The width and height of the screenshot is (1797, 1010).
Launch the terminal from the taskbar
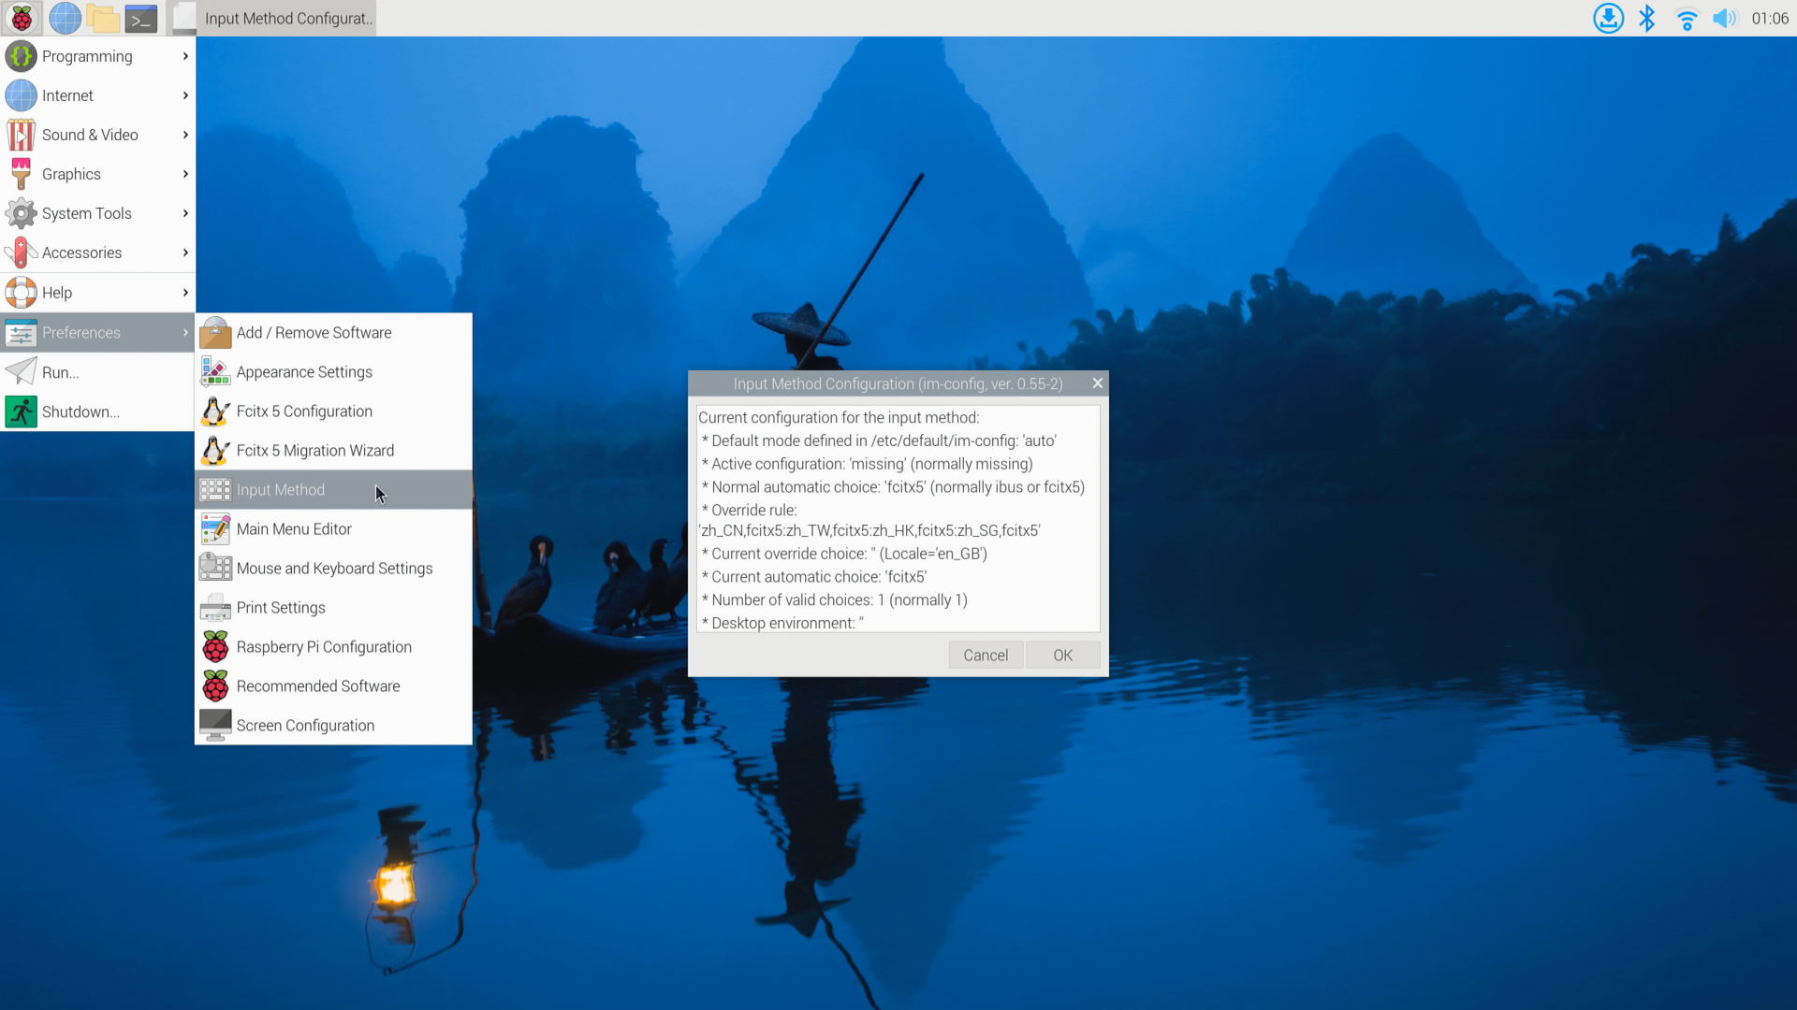(141, 18)
